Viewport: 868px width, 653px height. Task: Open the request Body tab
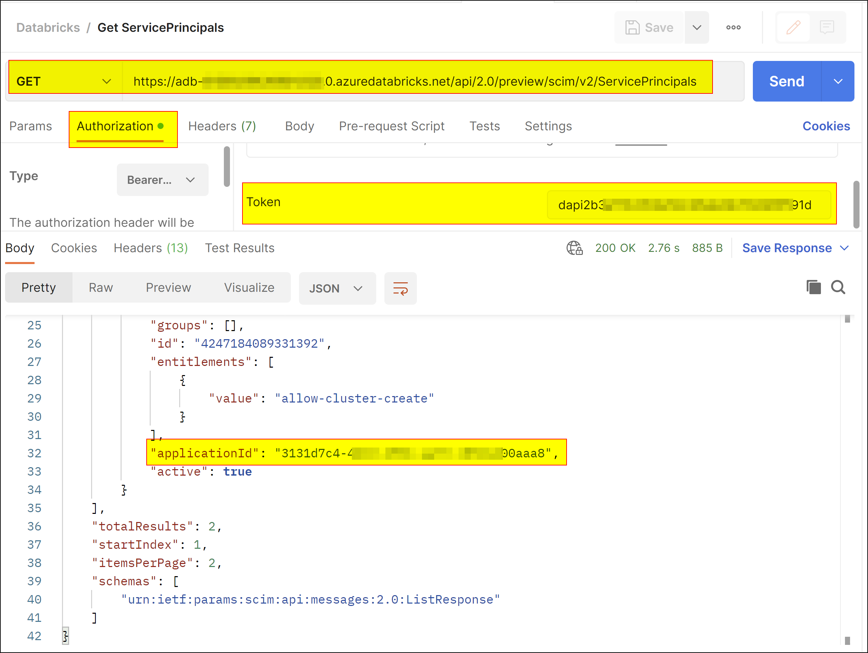point(299,126)
